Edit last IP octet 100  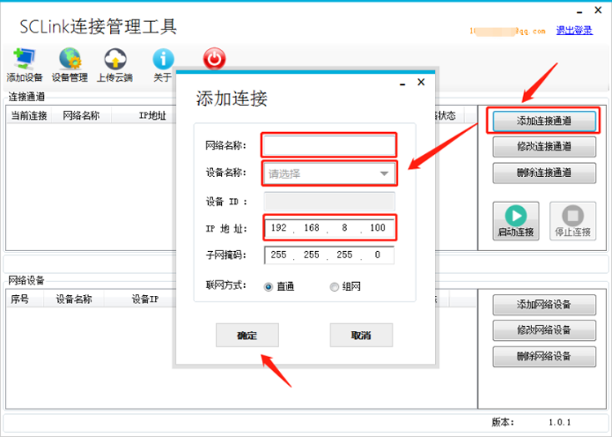pyautogui.click(x=378, y=227)
